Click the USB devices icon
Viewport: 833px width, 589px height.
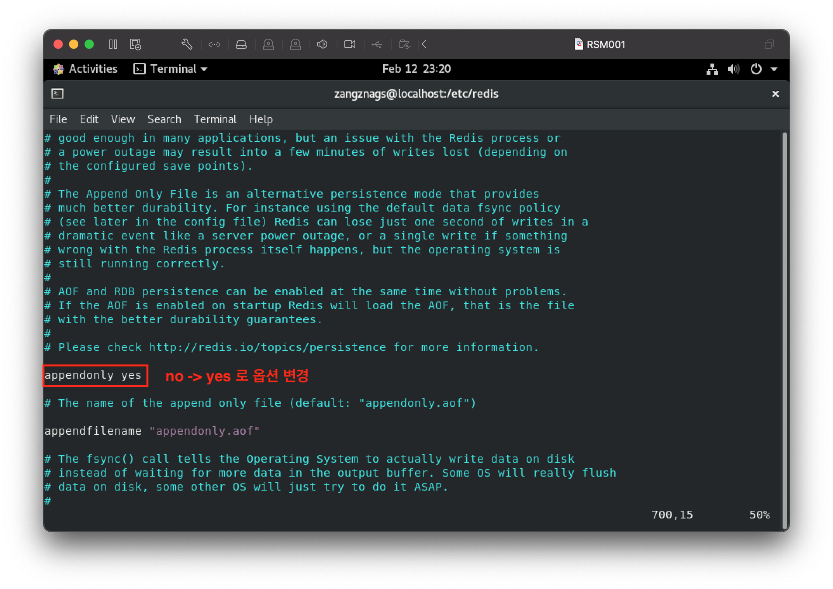tap(377, 45)
